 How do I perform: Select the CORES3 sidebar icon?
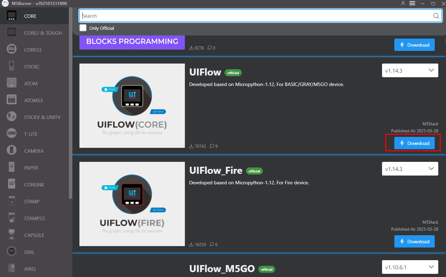[x=12, y=50]
